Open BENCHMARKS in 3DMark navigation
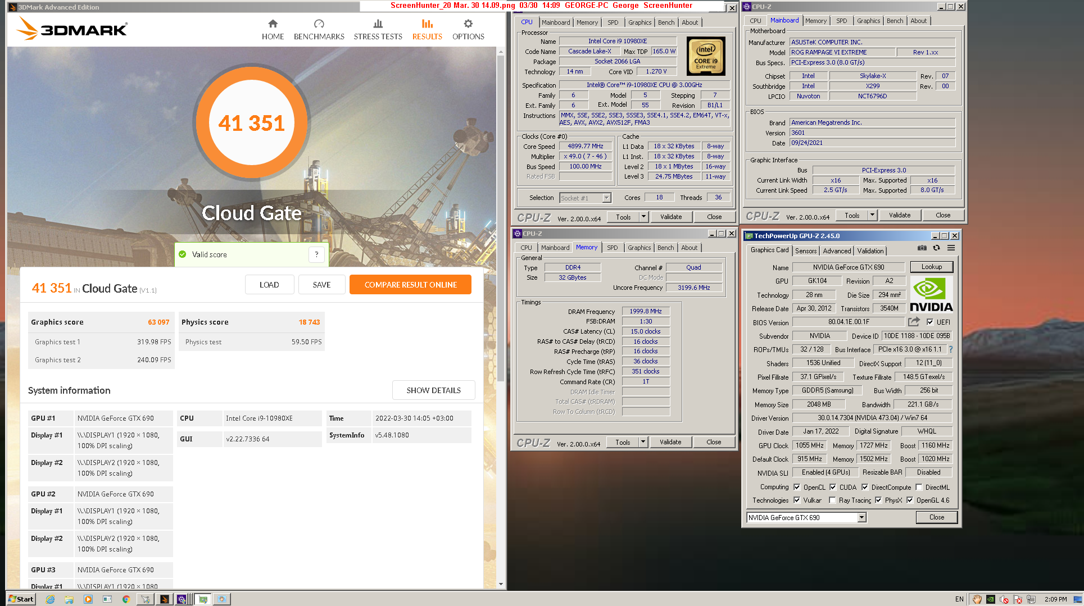 click(x=319, y=30)
